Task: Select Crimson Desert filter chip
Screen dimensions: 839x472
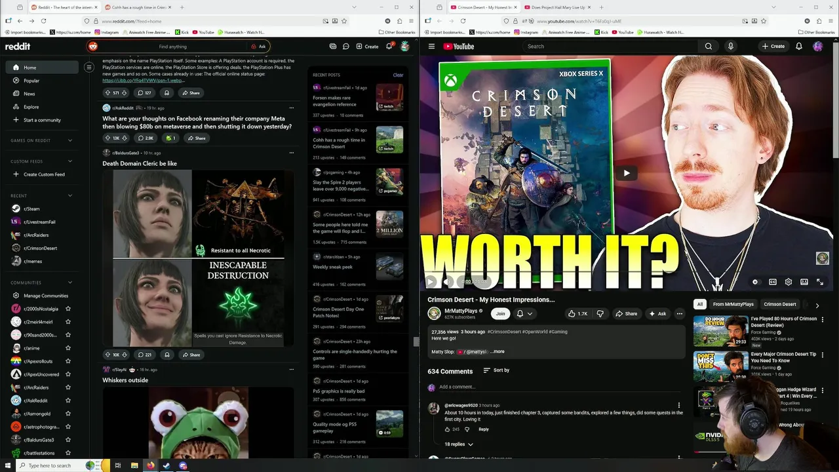Action: tap(780, 304)
